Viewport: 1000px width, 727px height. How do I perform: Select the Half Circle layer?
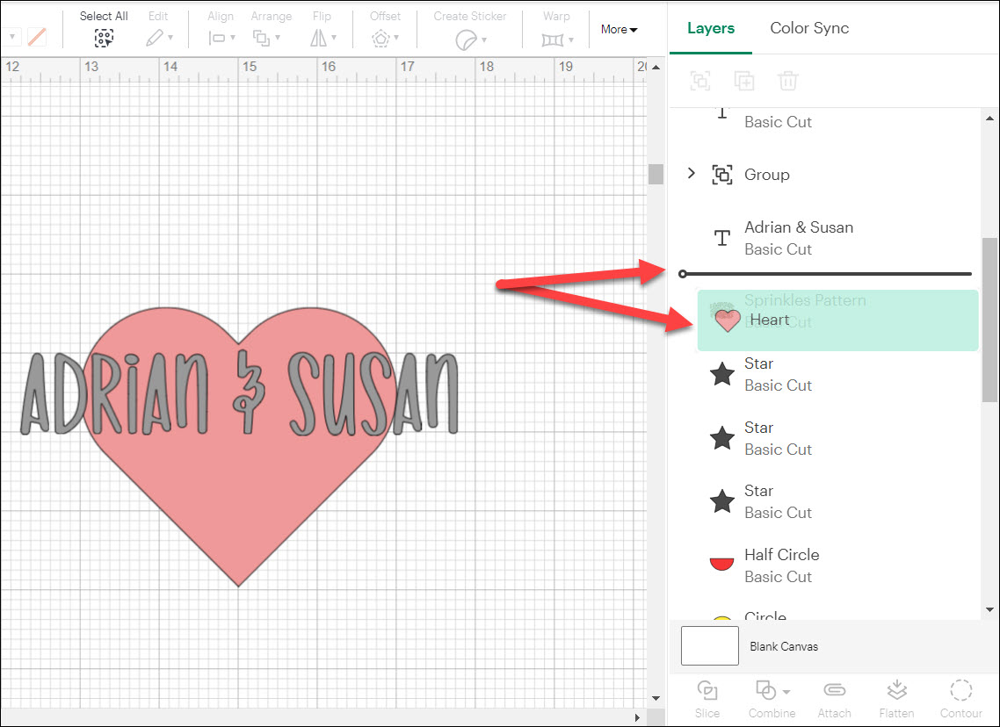[781, 565]
